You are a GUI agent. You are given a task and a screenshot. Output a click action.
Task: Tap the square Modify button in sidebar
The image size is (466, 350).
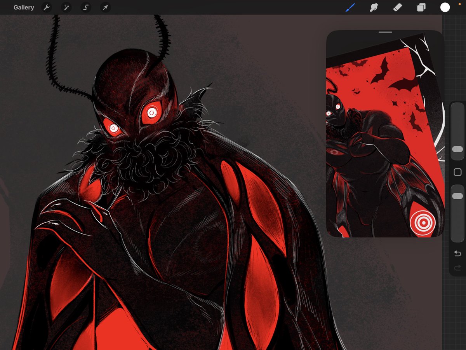[x=457, y=172]
